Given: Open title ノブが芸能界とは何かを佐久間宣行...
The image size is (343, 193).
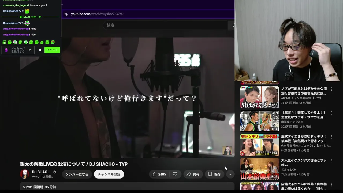Looking at the screenshot, I should pyautogui.click(x=304, y=91).
